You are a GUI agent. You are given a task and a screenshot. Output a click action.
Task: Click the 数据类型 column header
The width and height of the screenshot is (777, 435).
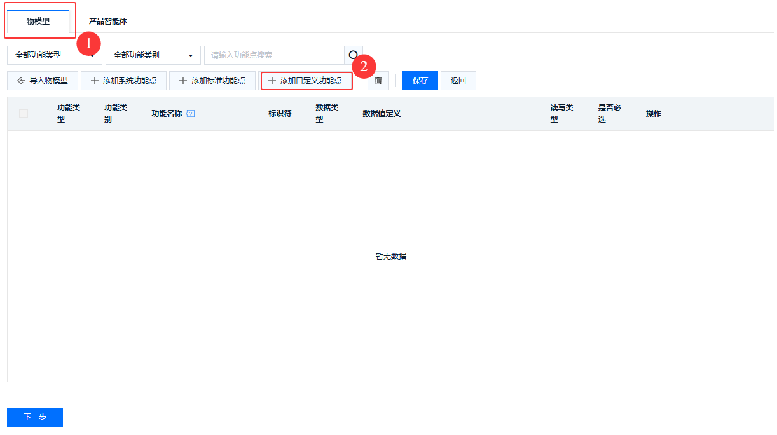327,114
